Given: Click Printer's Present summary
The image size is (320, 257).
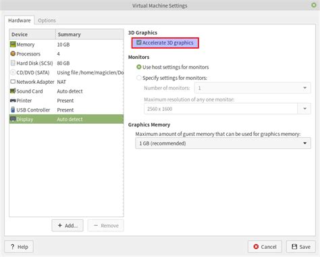Looking at the screenshot, I should point(65,101).
